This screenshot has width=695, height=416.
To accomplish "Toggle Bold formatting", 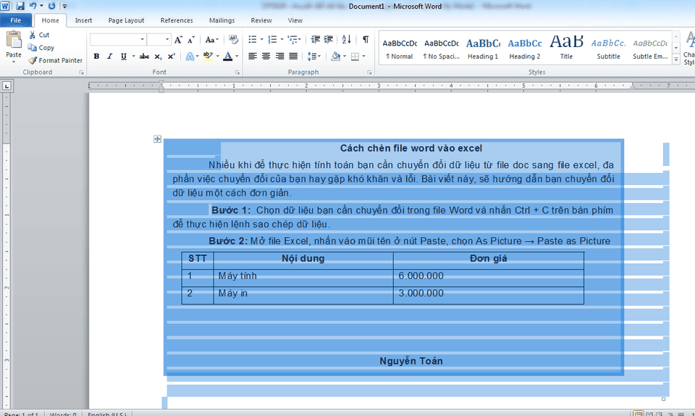I will (x=96, y=57).
